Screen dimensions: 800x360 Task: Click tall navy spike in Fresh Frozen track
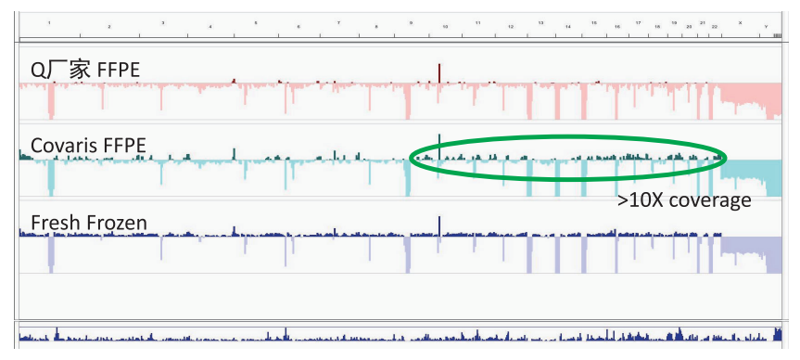click(x=439, y=226)
